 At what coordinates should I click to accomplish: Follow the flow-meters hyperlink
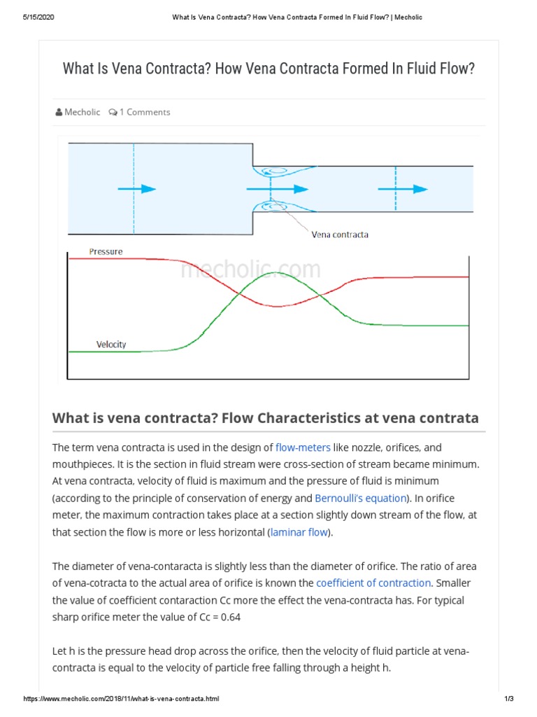click(x=303, y=447)
